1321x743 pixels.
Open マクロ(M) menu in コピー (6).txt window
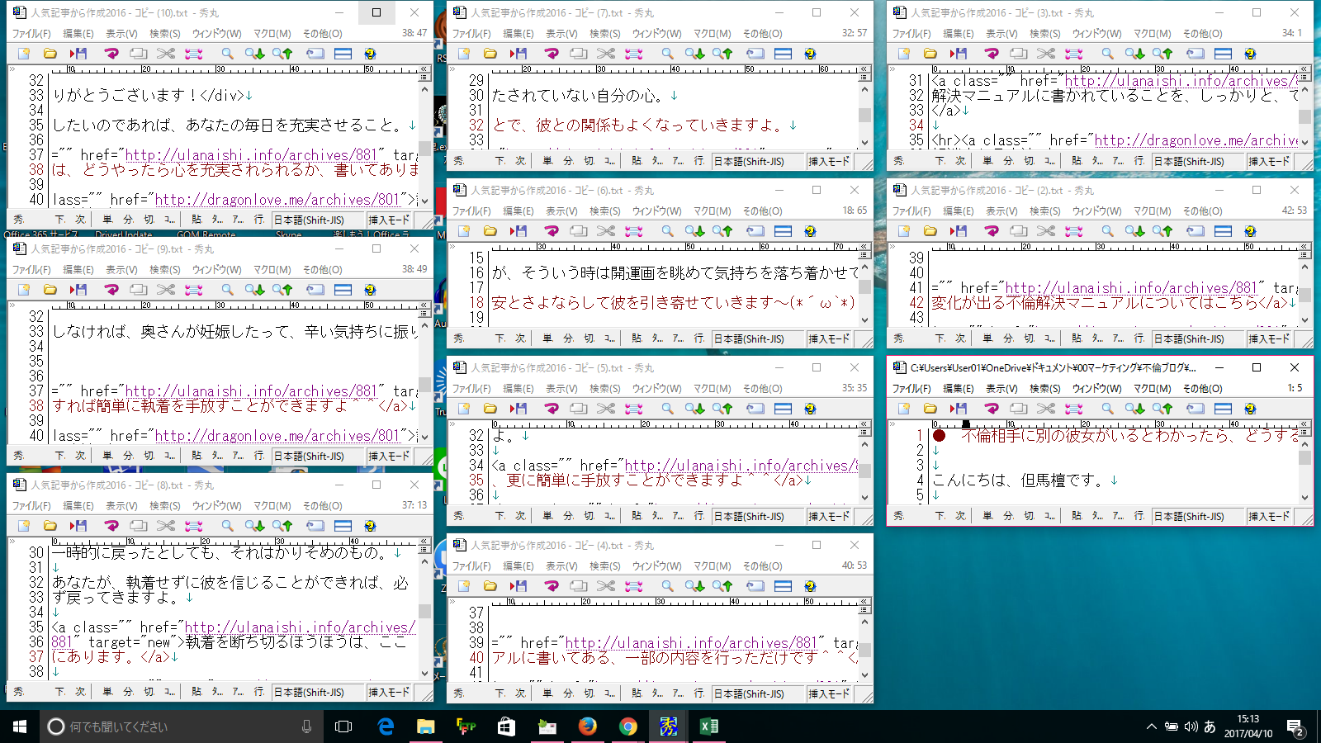[x=712, y=211]
